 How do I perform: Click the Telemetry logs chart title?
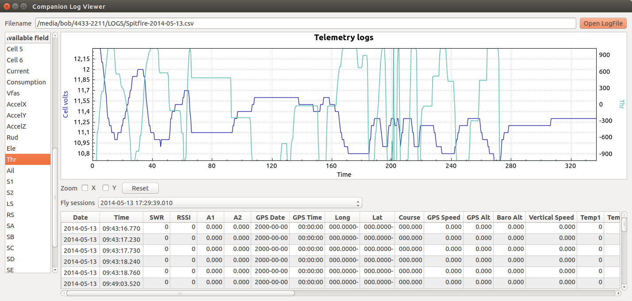coord(344,38)
